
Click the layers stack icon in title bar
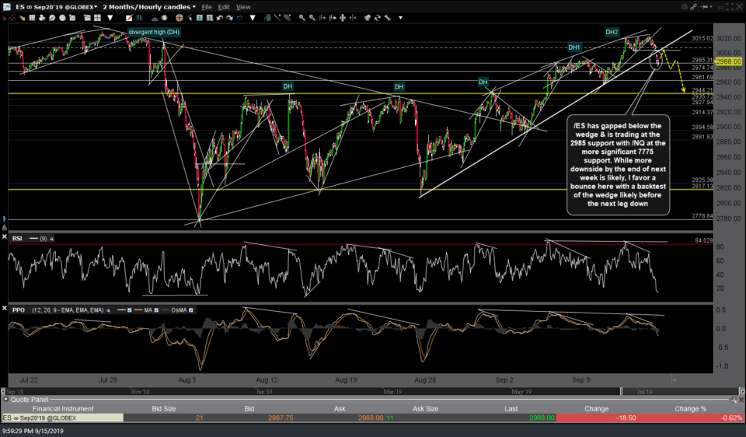tap(685, 7)
